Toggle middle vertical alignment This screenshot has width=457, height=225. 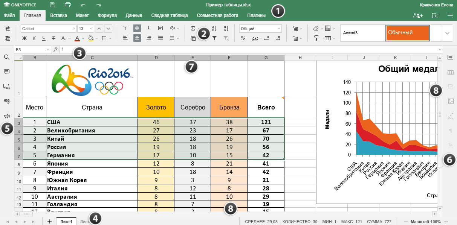(137, 28)
